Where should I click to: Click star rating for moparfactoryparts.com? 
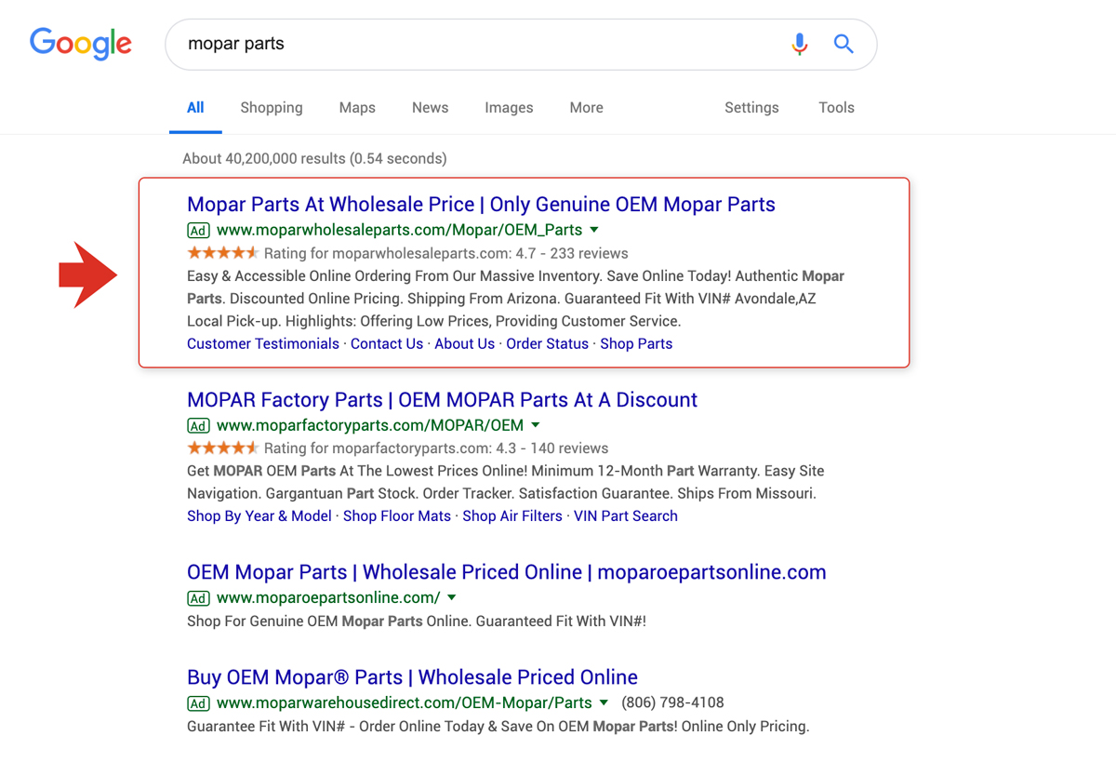(223, 448)
